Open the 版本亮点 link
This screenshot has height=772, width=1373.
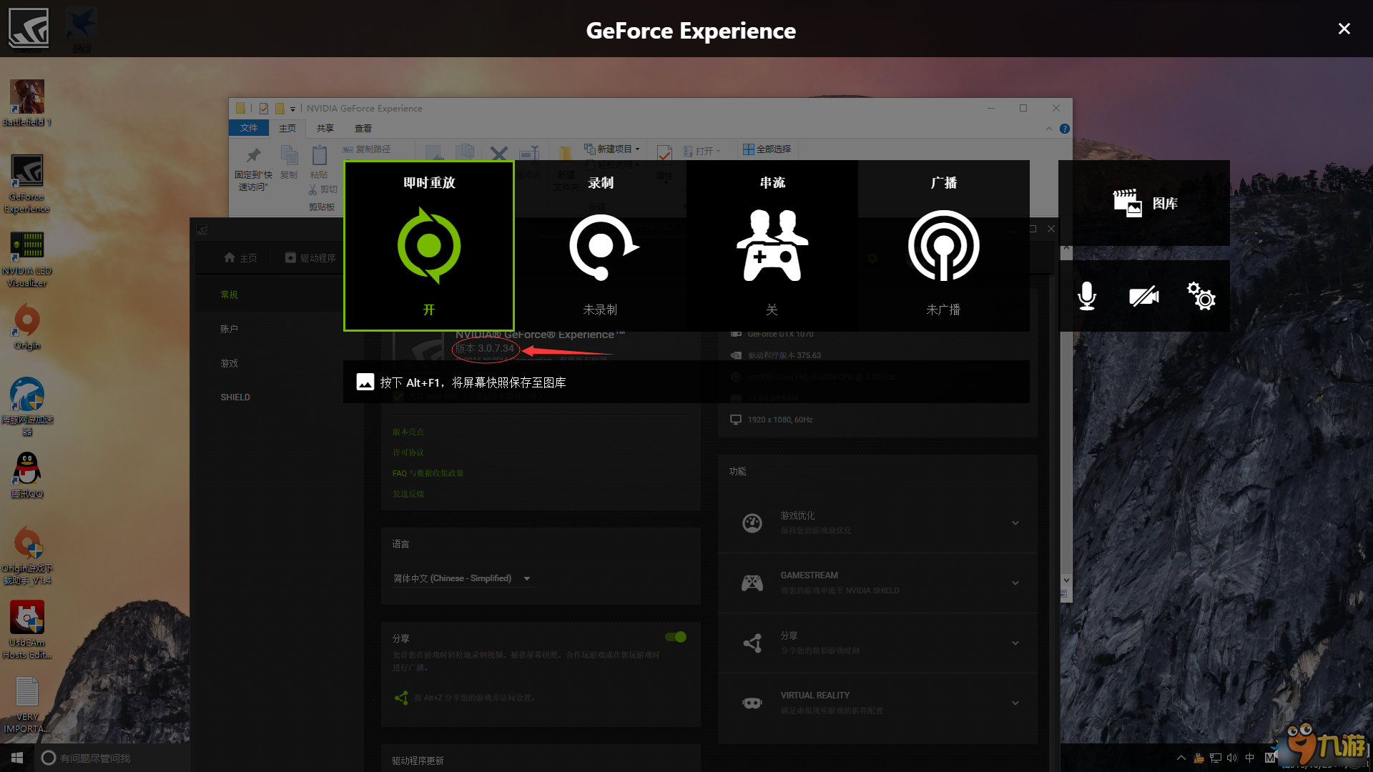(408, 432)
